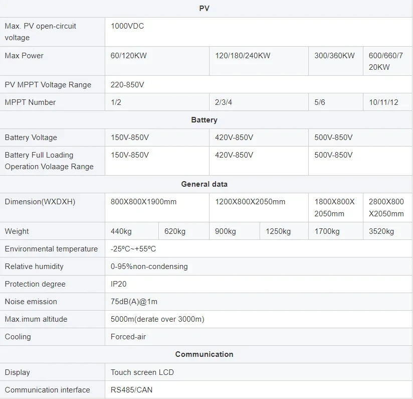Select the 1000VDC open-circuit voltage cell

(127, 26)
